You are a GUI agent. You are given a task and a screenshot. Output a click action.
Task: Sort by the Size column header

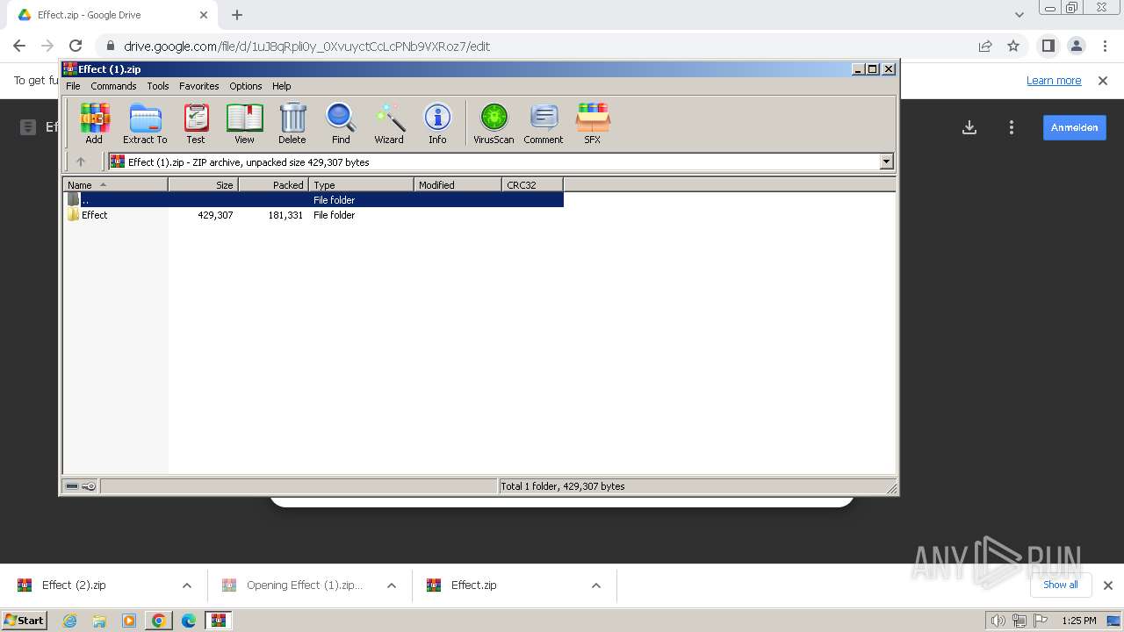[x=203, y=184]
